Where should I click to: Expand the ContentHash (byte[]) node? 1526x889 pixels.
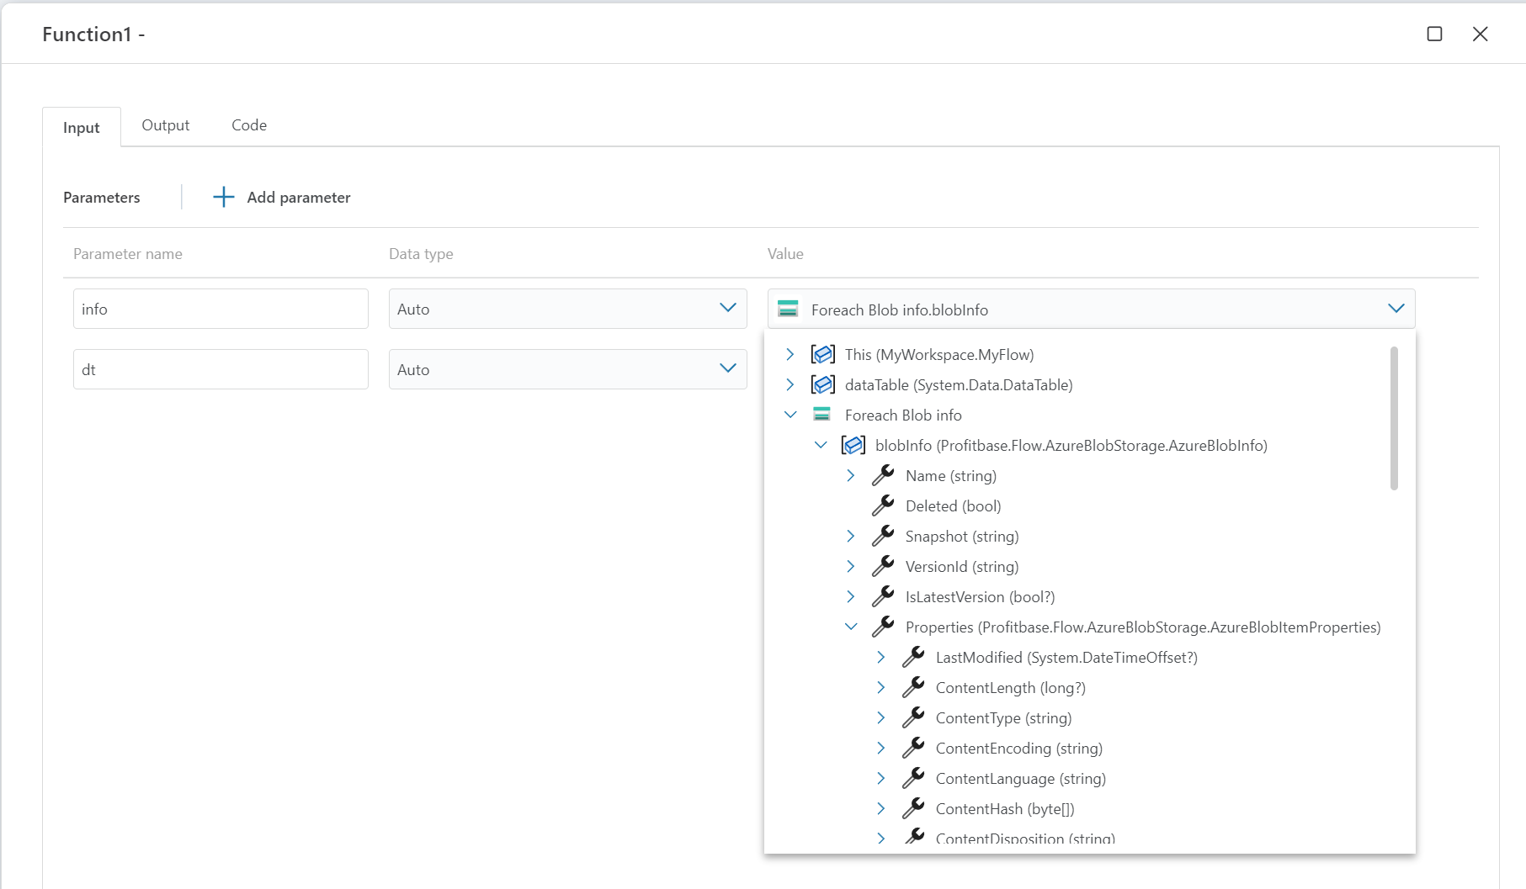pos(881,808)
